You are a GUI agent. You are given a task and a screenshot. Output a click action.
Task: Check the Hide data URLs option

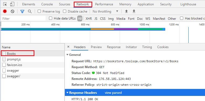[51, 18]
